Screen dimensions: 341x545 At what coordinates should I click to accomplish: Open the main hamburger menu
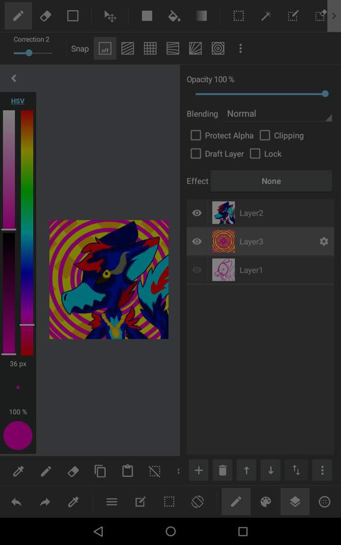click(112, 502)
